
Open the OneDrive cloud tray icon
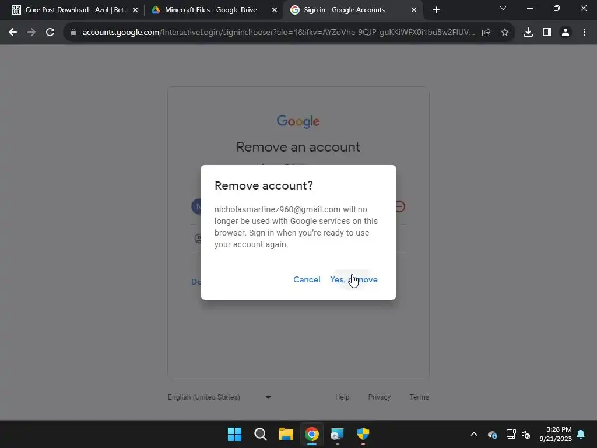coord(492,434)
